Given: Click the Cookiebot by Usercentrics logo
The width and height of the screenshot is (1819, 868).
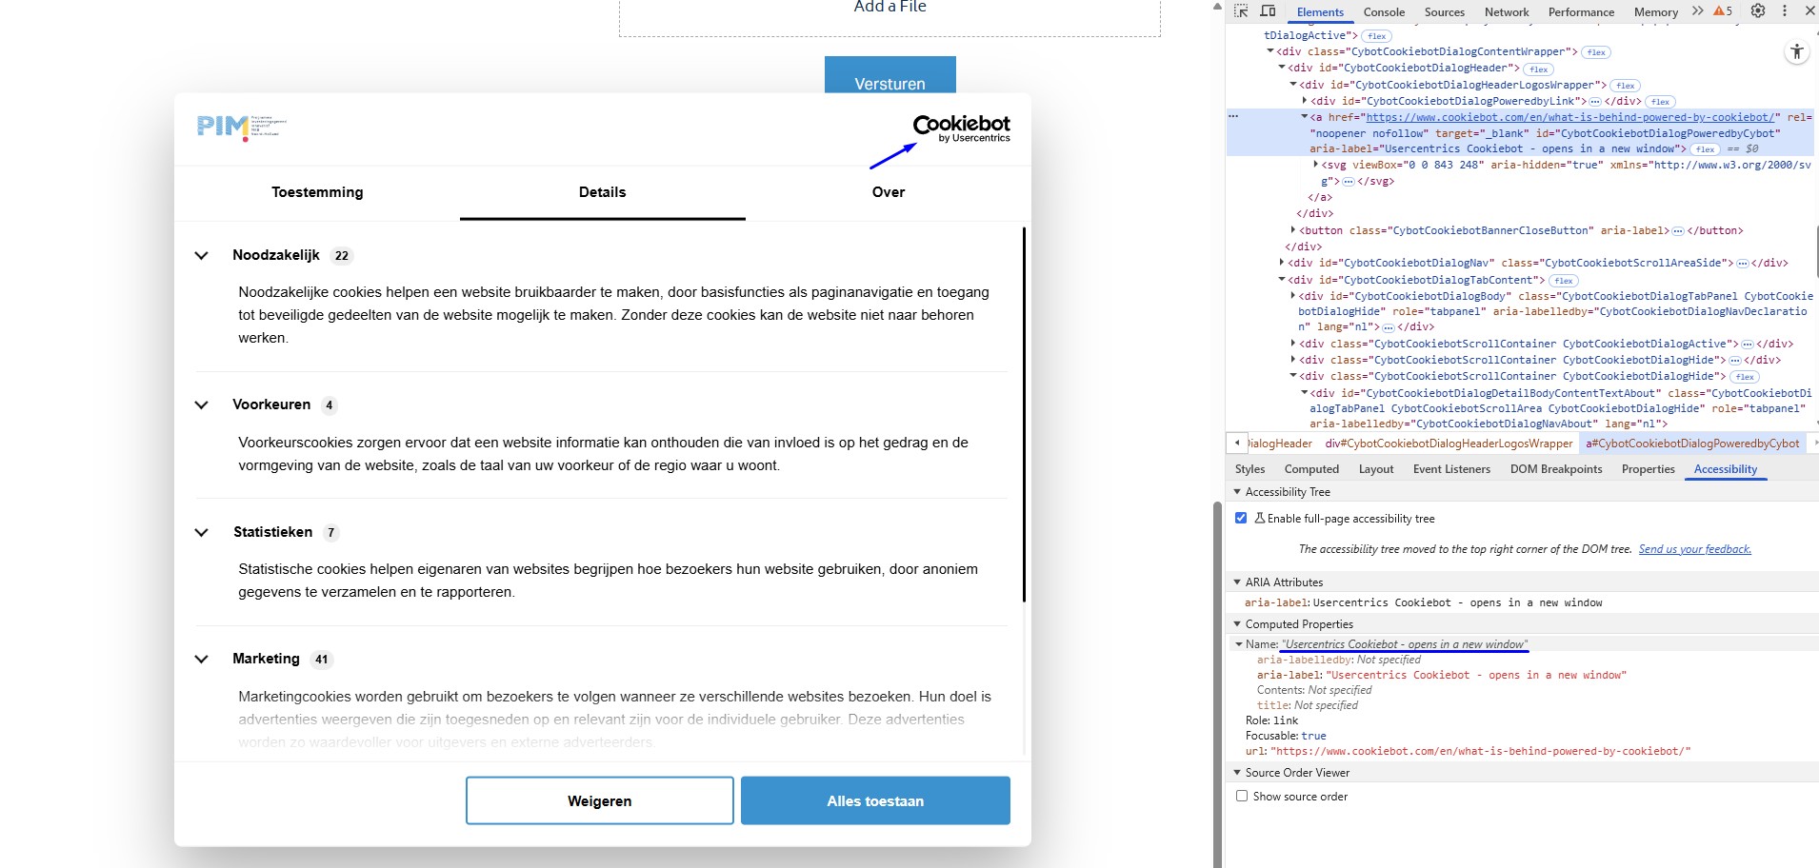Looking at the screenshot, I should pos(961,128).
